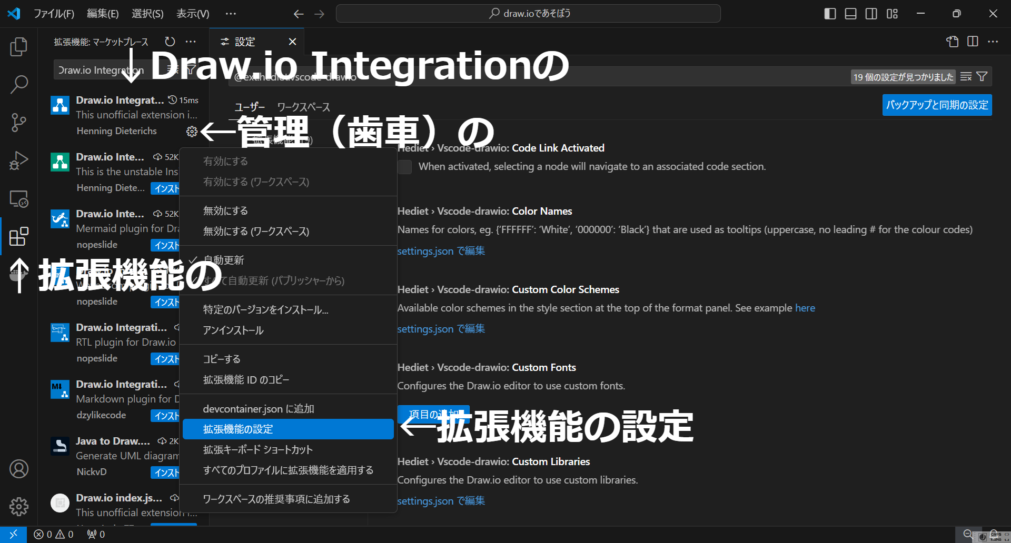This screenshot has width=1011, height=543.
Task: Switch to the ワークスペース settings tab
Action: tap(303, 107)
